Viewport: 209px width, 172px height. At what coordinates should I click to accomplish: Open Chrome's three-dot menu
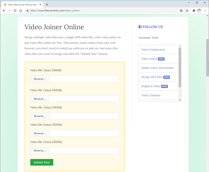click(x=205, y=11)
